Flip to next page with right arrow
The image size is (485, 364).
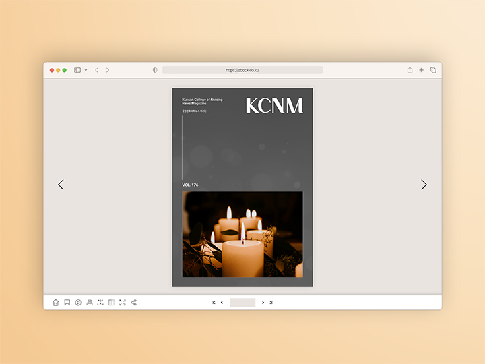coord(424,185)
